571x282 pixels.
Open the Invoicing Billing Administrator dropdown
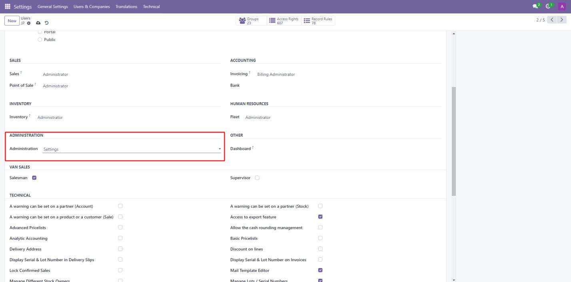276,75
